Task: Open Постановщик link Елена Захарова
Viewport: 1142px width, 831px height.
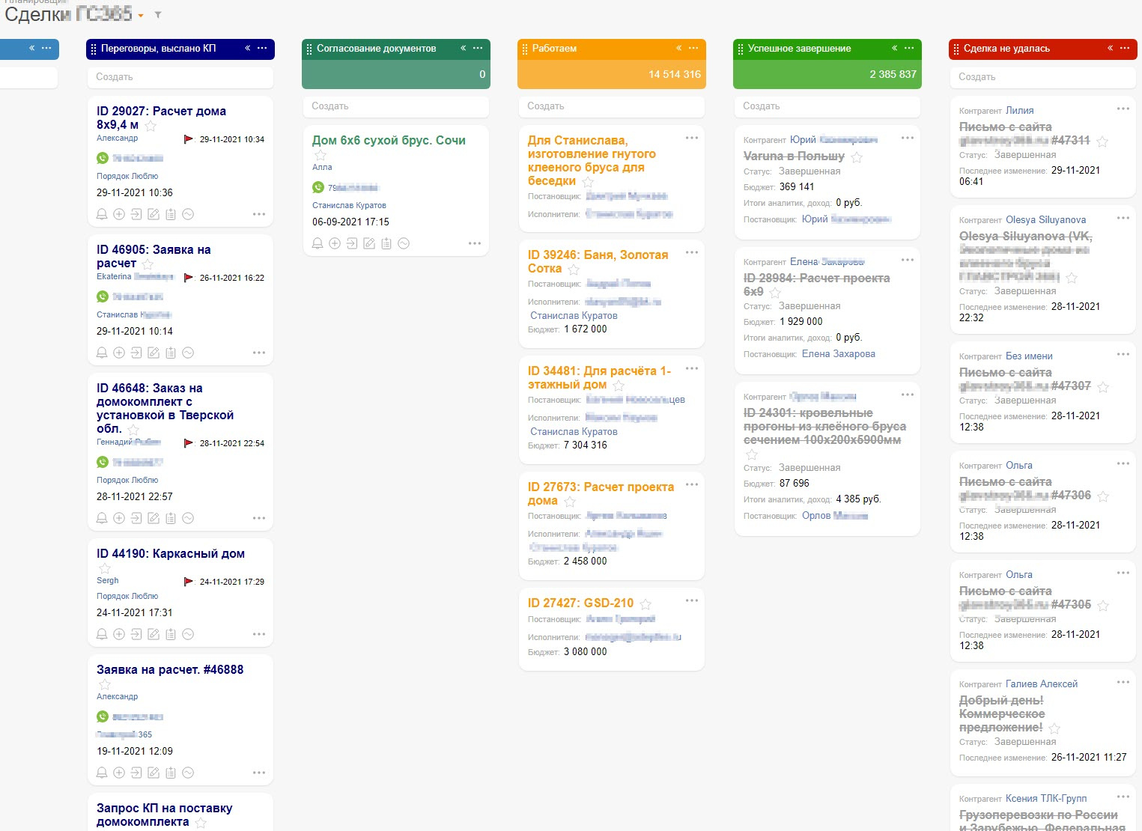Action: 838,354
